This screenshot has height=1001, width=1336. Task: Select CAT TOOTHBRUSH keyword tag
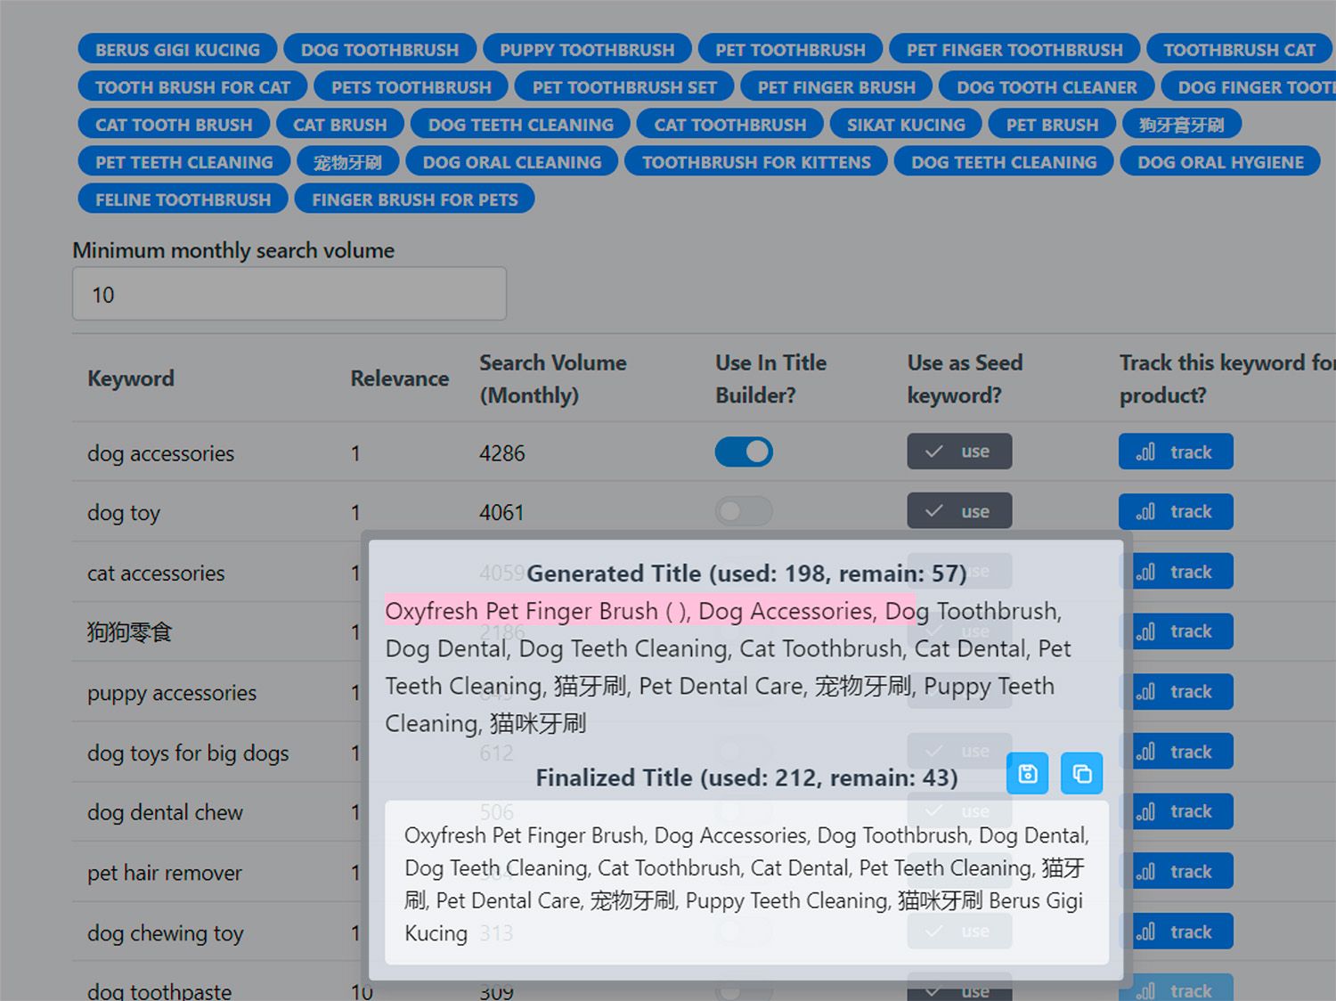coord(730,125)
